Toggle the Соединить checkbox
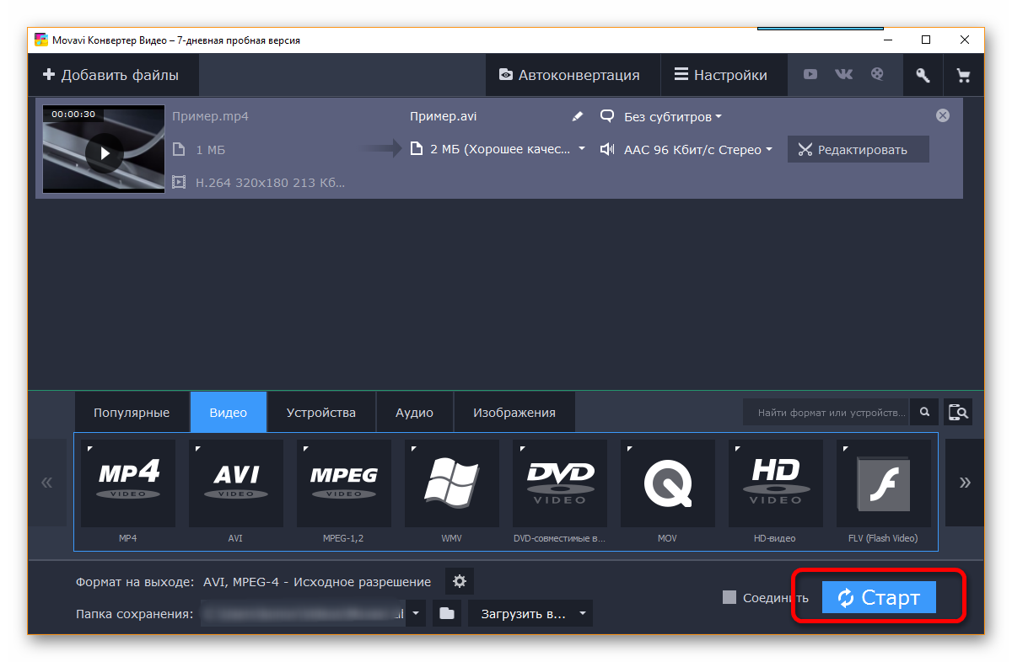The width and height of the screenshot is (1012, 662). point(729,598)
